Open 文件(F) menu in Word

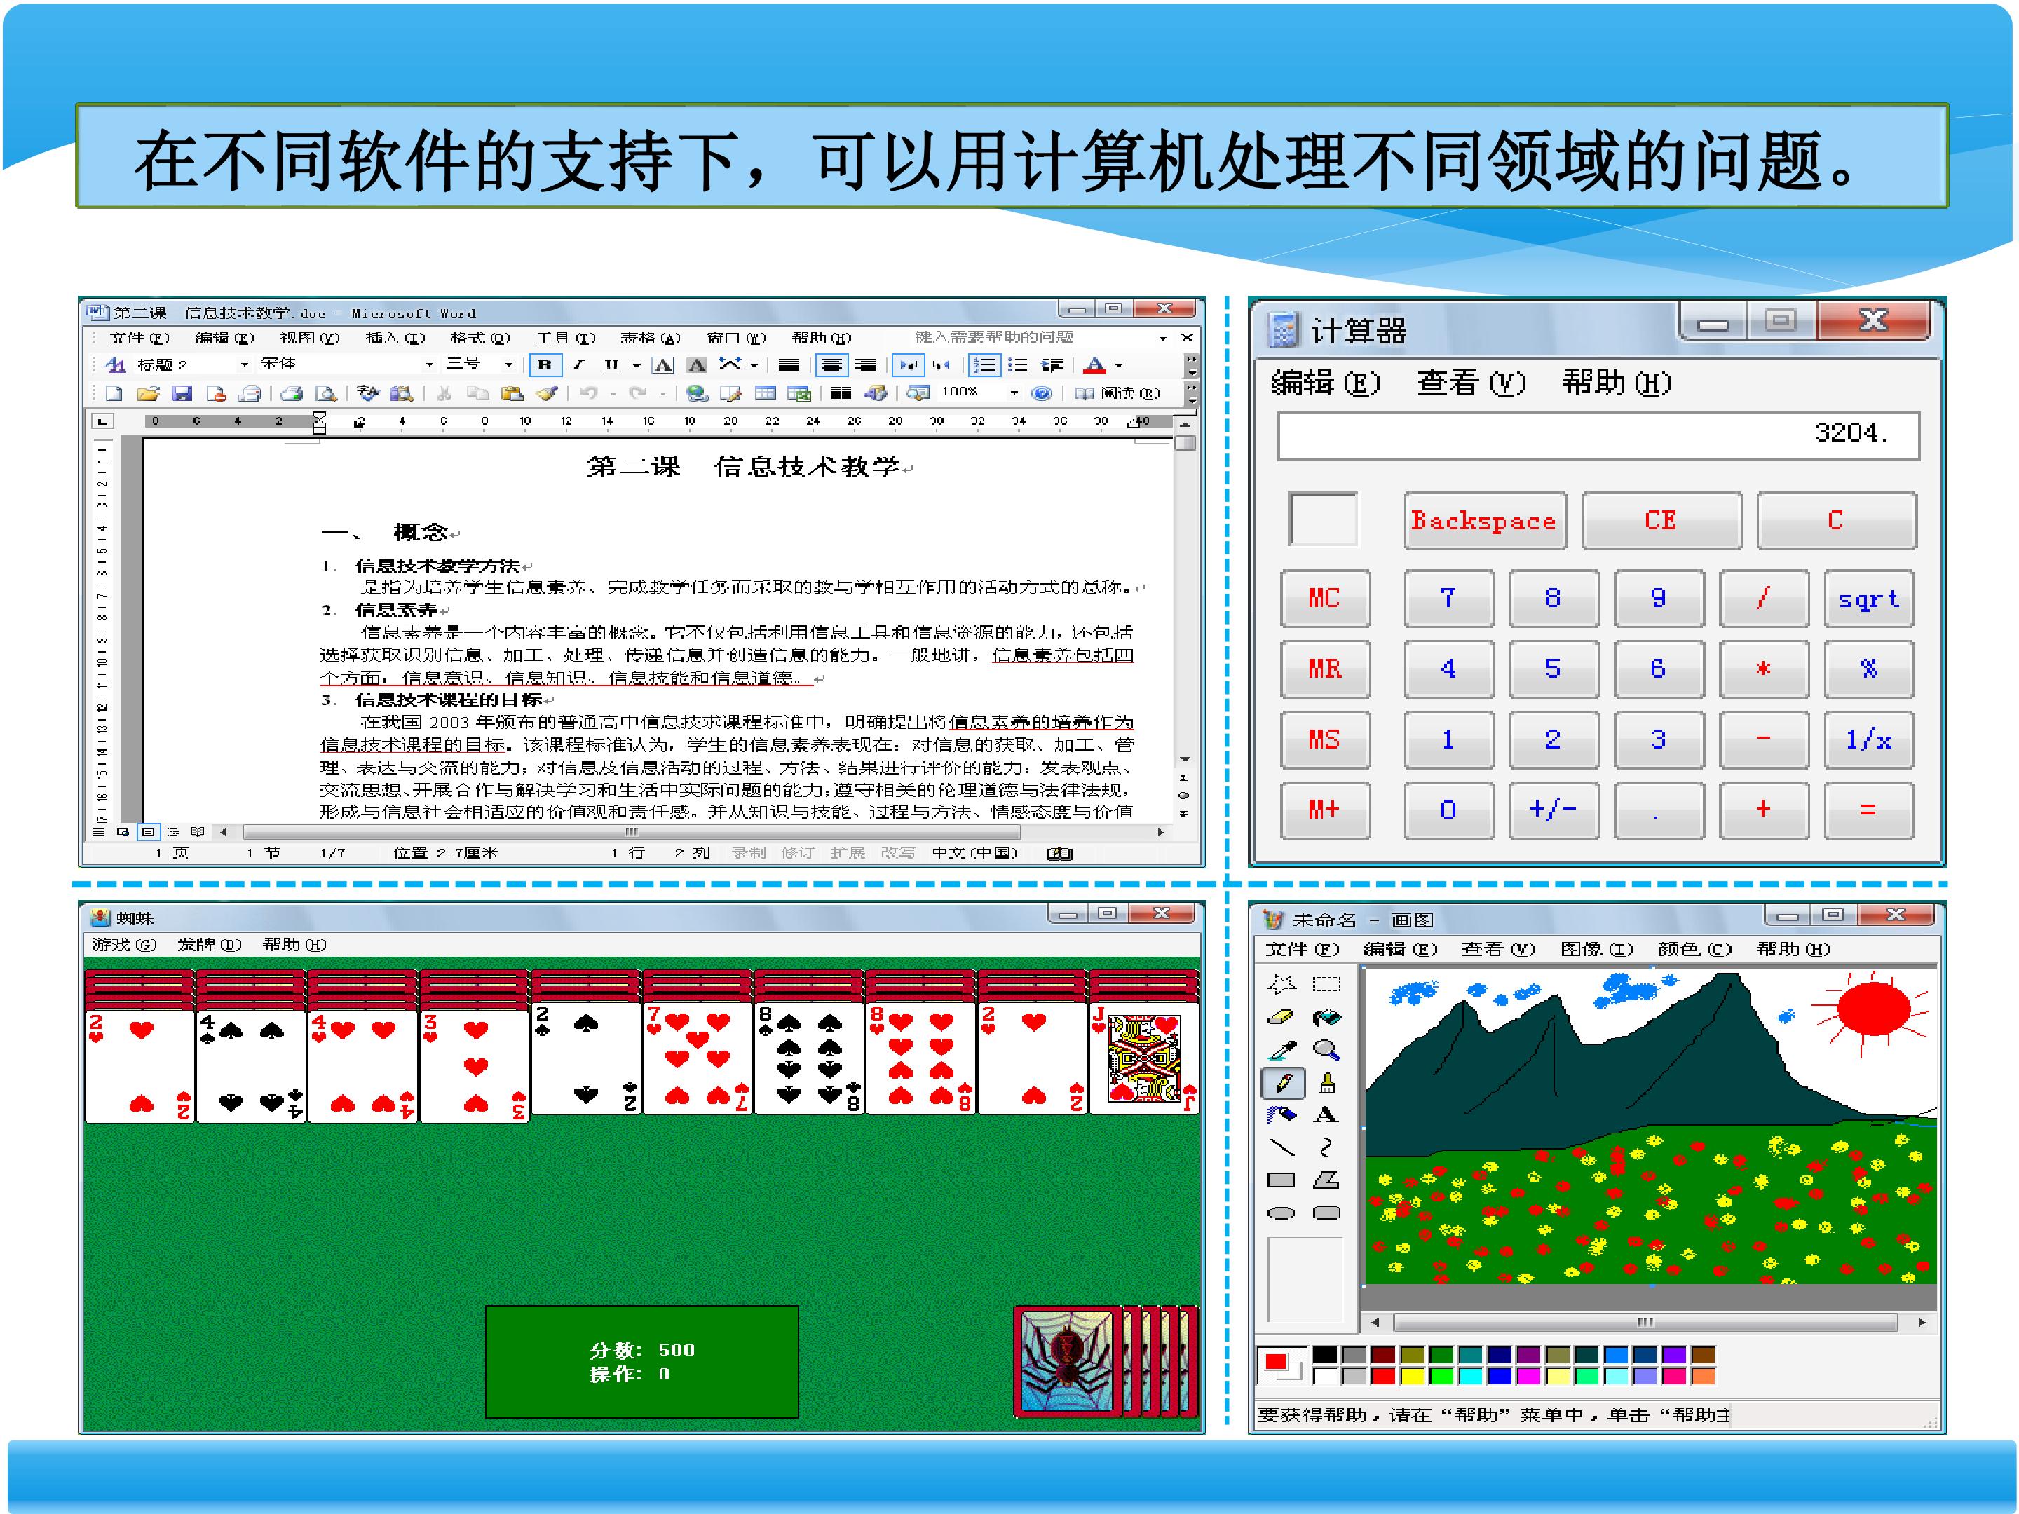(140, 338)
